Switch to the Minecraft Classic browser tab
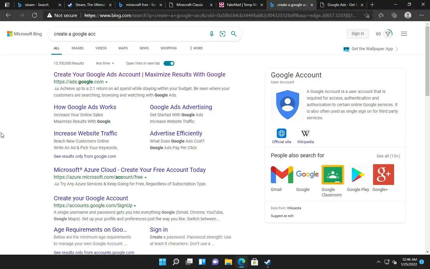 [191, 5]
